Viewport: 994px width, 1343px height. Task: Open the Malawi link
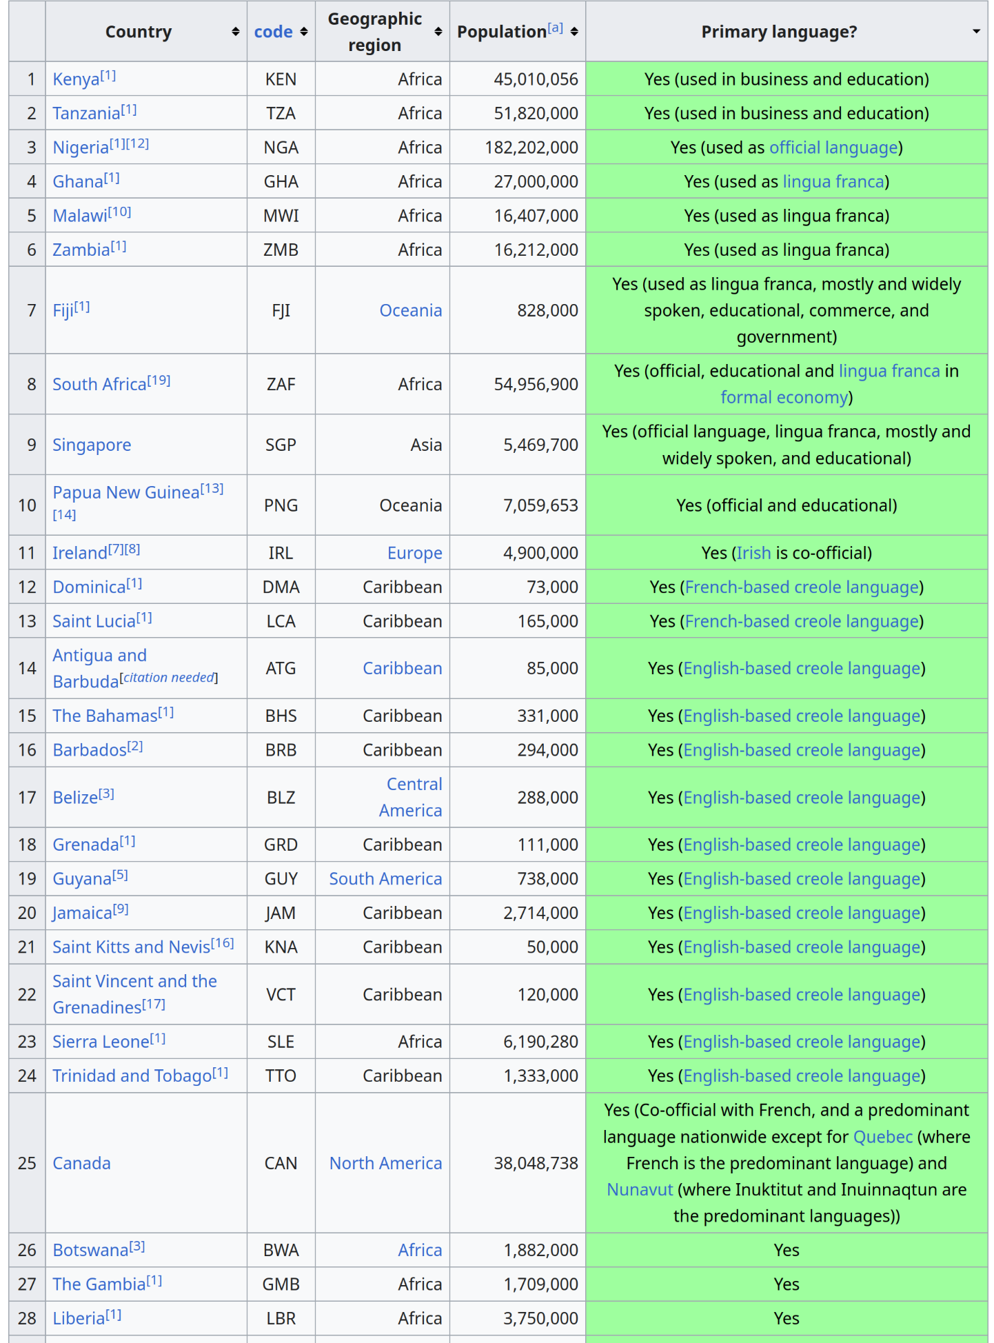(80, 216)
